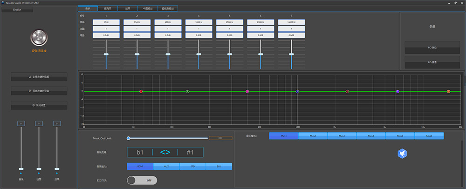
Task: Switch to the 麦克风 tab
Action: [108, 8]
